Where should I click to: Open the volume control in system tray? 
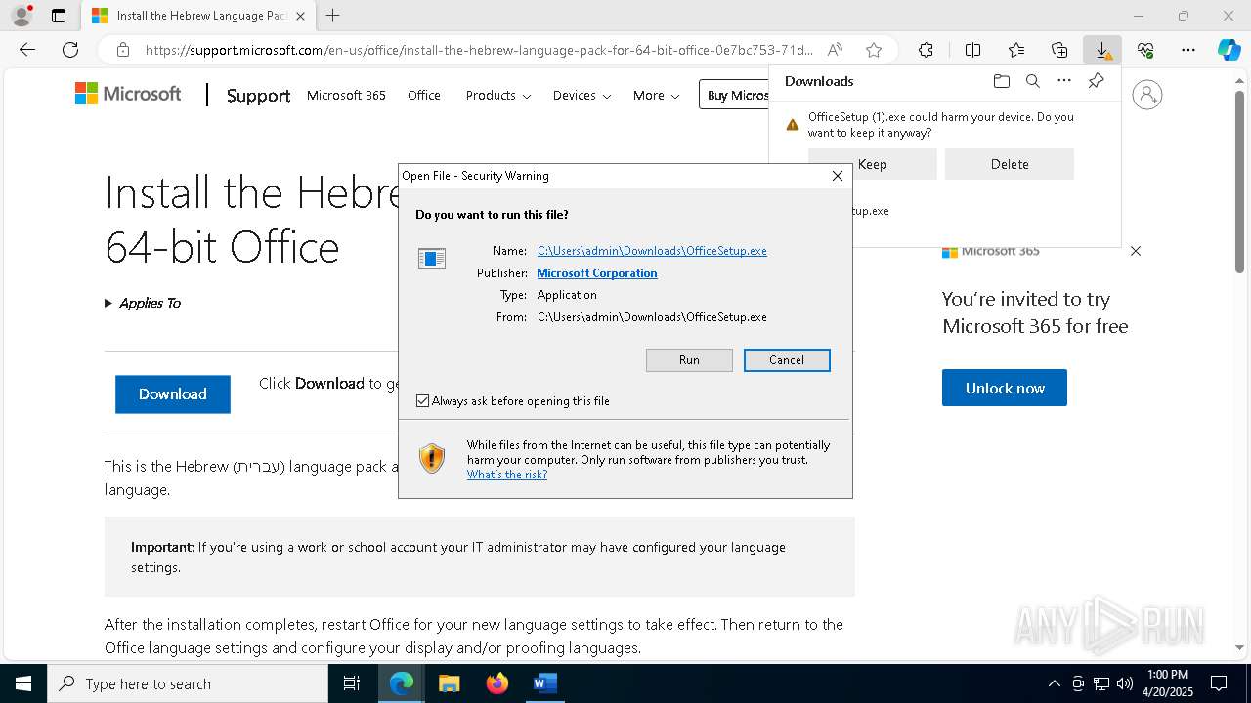[x=1124, y=683]
